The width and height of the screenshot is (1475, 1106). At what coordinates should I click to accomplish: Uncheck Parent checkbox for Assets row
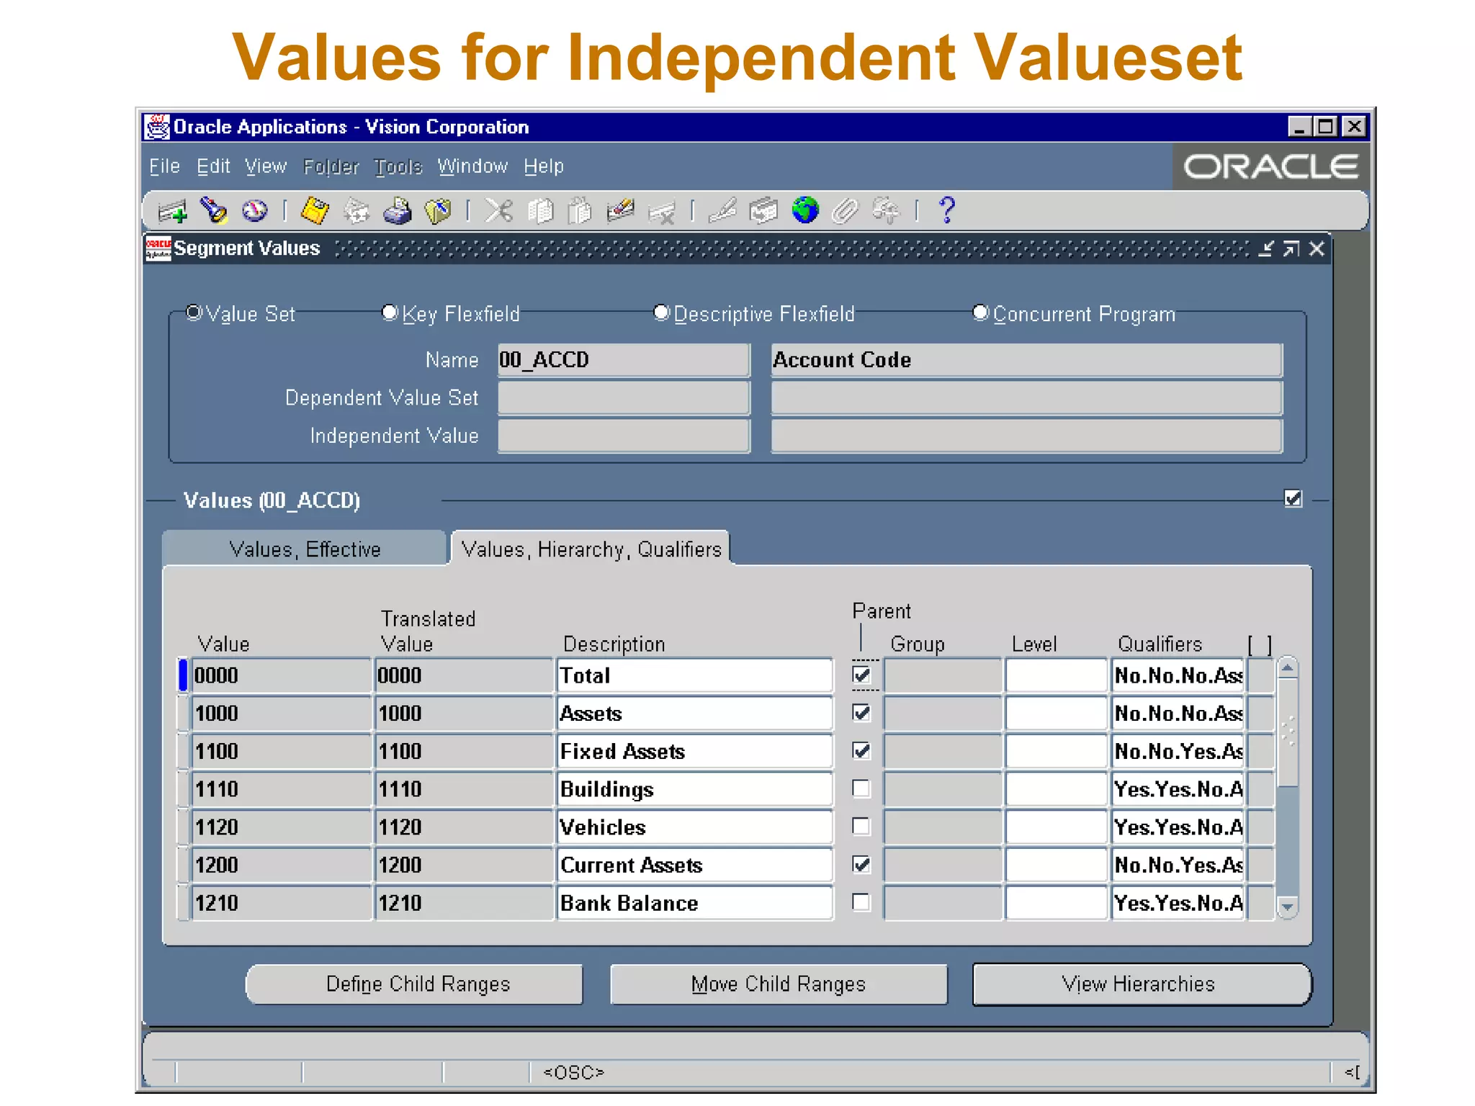(x=861, y=713)
